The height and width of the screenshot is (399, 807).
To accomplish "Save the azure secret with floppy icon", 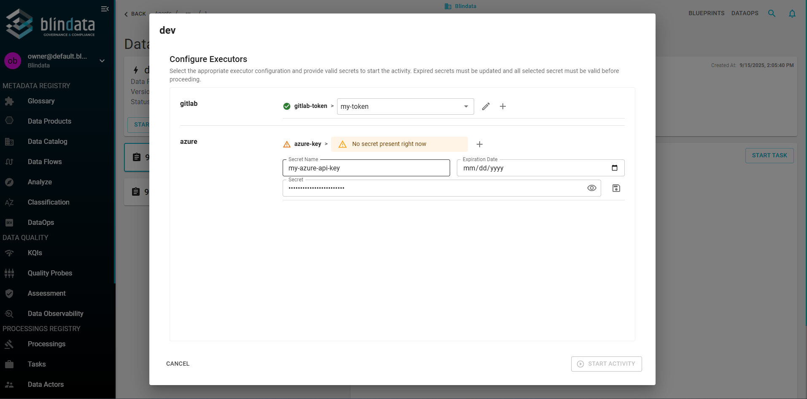I will tap(616, 188).
